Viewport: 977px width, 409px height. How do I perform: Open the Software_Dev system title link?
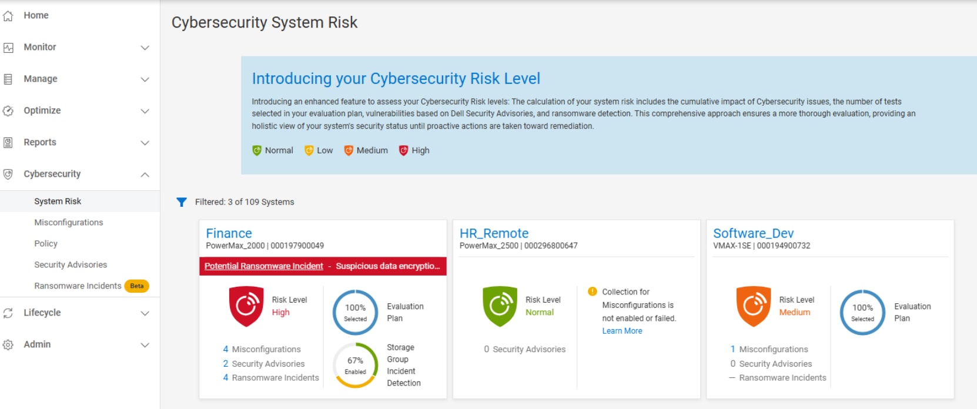pyautogui.click(x=753, y=233)
